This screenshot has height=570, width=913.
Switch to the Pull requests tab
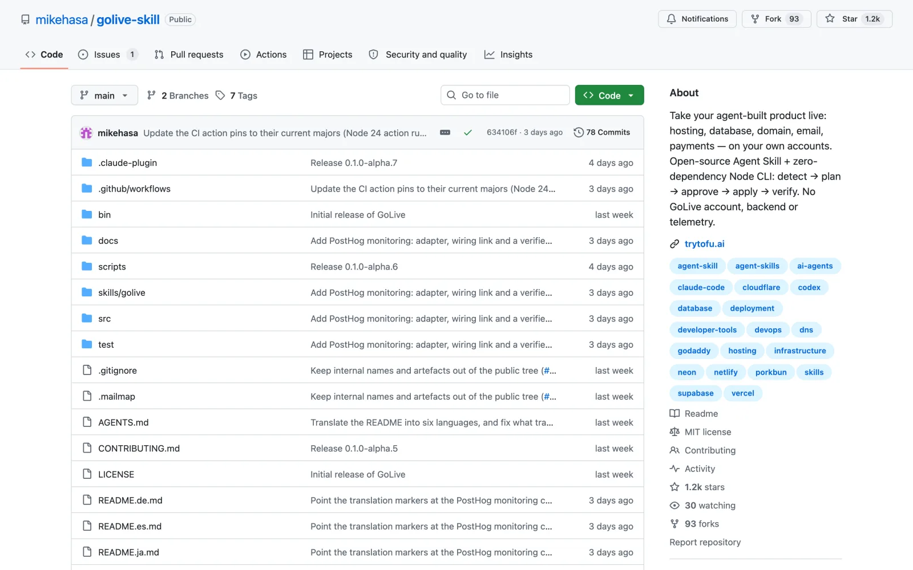(x=189, y=55)
